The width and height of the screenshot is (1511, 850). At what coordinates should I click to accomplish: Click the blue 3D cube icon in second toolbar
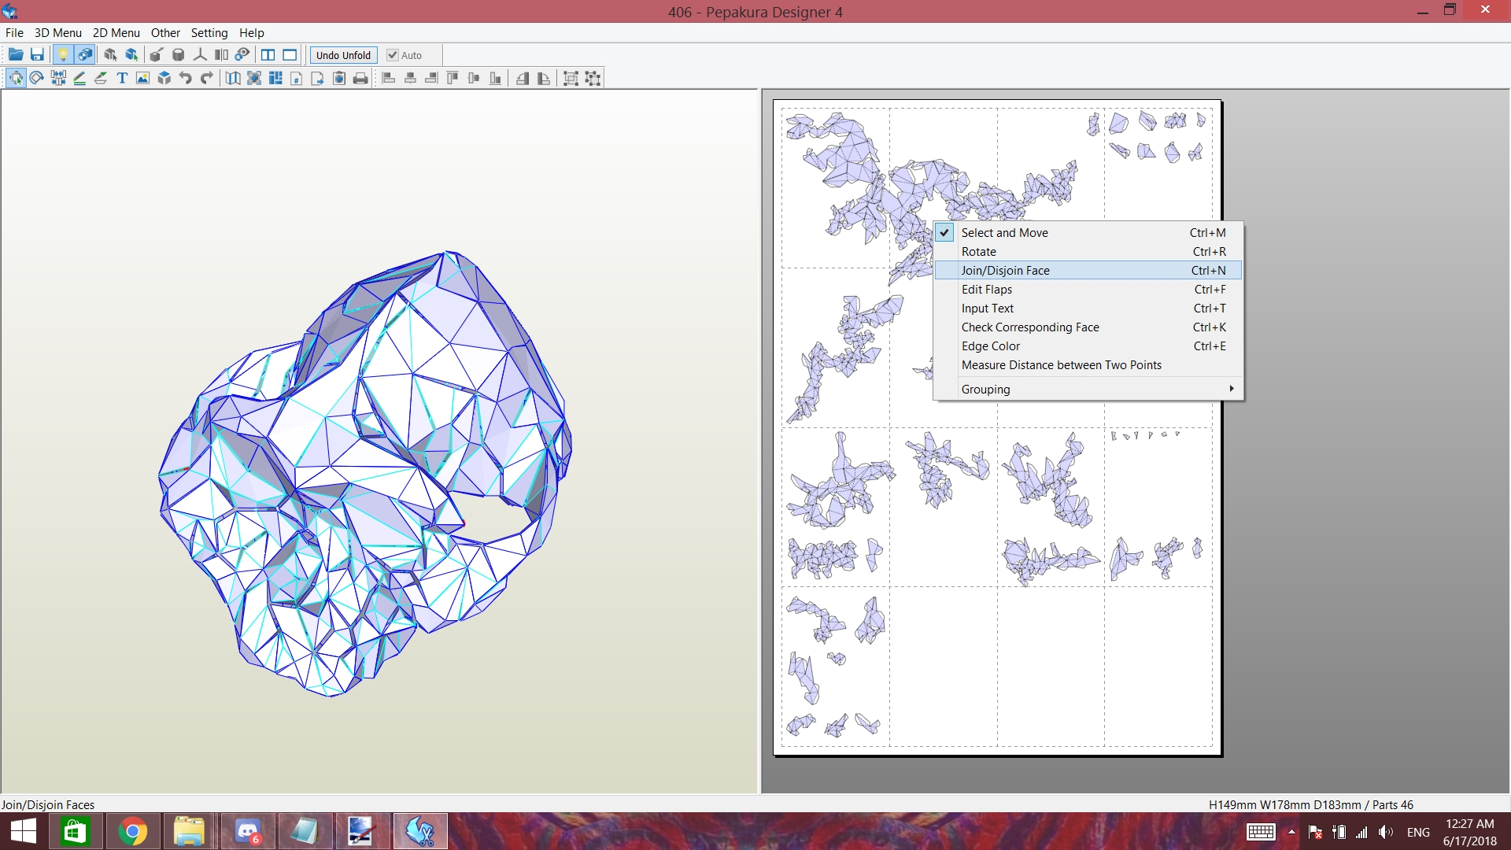coord(164,78)
